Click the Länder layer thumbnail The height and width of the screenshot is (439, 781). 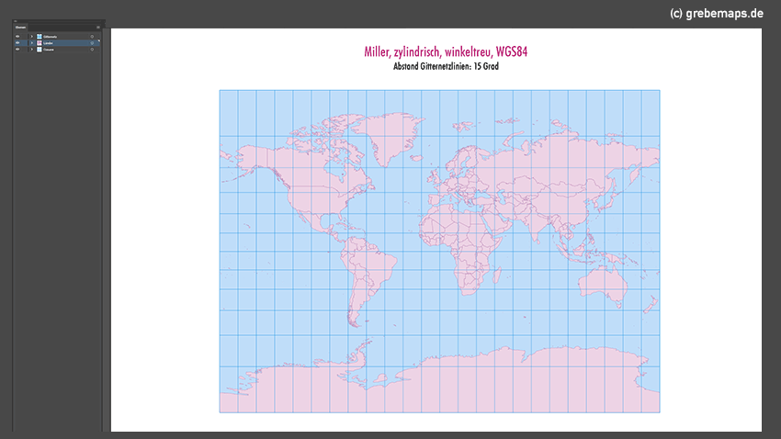click(x=39, y=42)
